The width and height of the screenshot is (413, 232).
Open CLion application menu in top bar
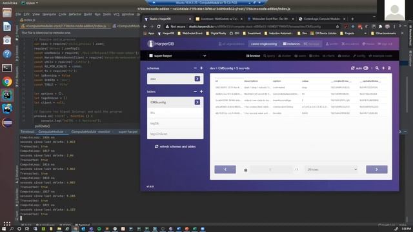coord(30,3)
